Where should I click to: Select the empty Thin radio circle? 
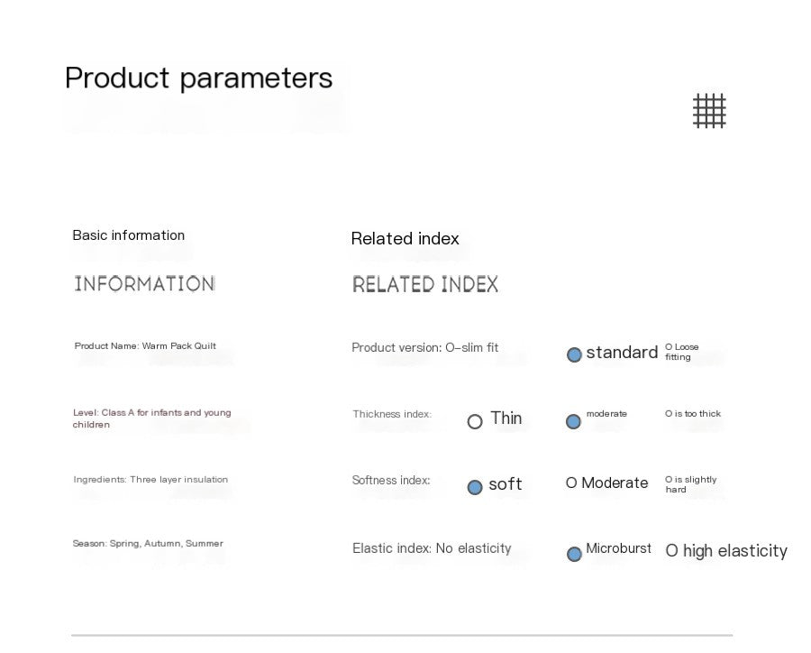pos(475,421)
